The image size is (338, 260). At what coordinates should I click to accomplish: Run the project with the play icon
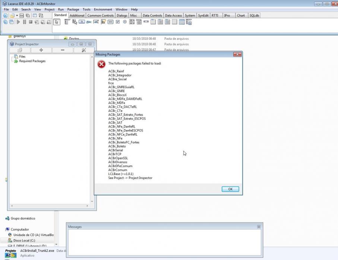(x=18, y=22)
